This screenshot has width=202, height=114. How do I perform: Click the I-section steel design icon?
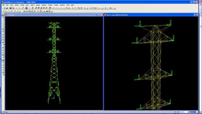105,8
